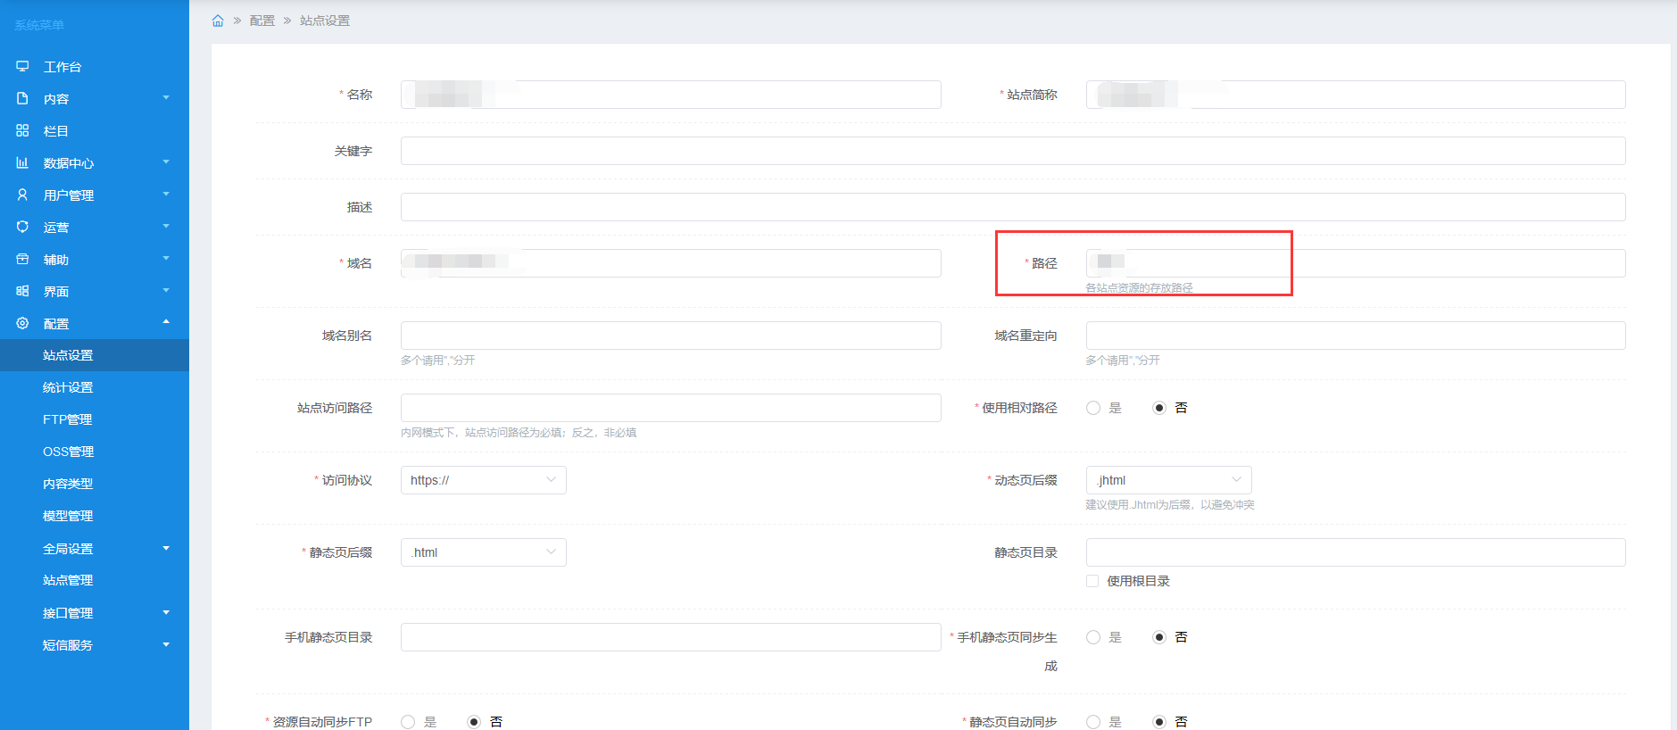Collapse the 配置 menu arrow

tap(166, 322)
